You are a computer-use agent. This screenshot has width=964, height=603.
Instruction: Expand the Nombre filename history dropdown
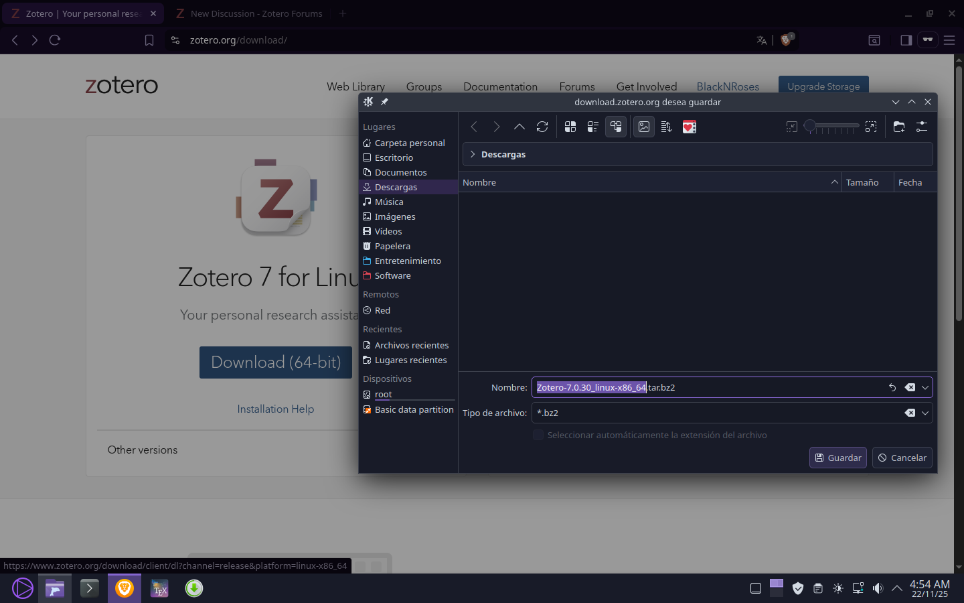[x=925, y=387]
